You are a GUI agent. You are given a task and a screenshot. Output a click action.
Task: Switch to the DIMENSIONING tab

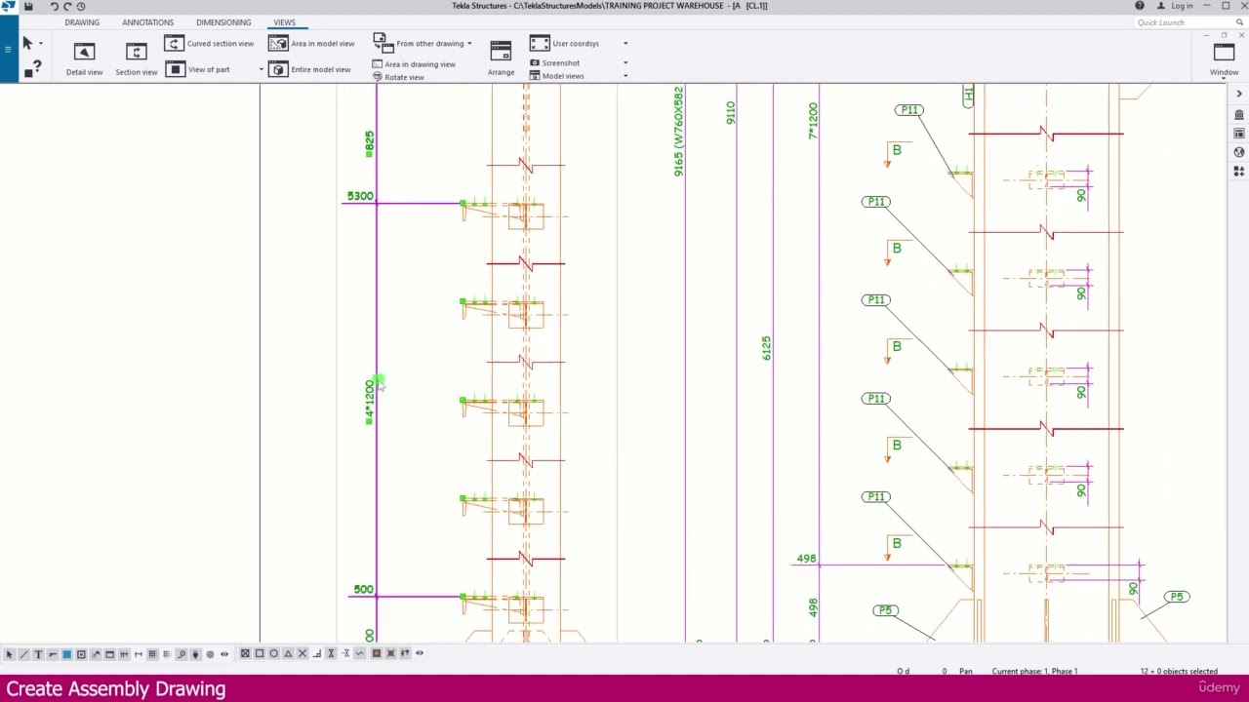pos(223,22)
